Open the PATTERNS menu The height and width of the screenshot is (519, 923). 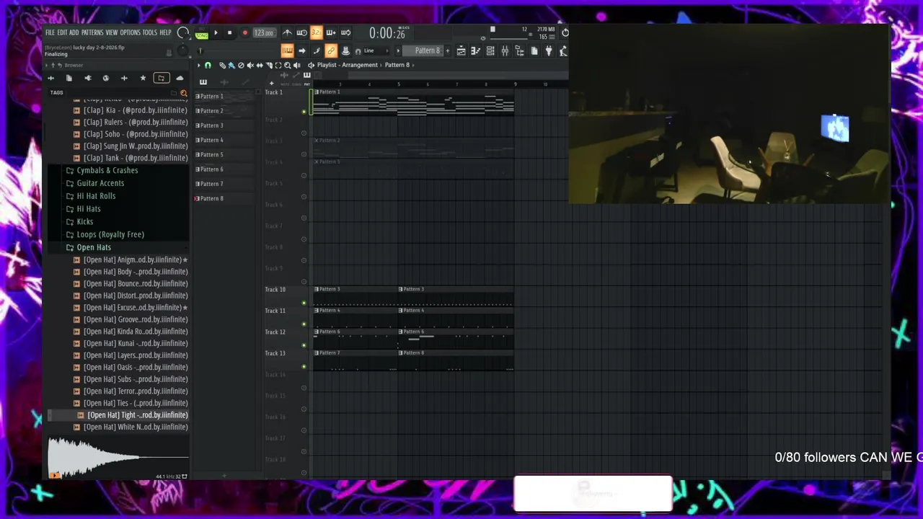(92, 32)
